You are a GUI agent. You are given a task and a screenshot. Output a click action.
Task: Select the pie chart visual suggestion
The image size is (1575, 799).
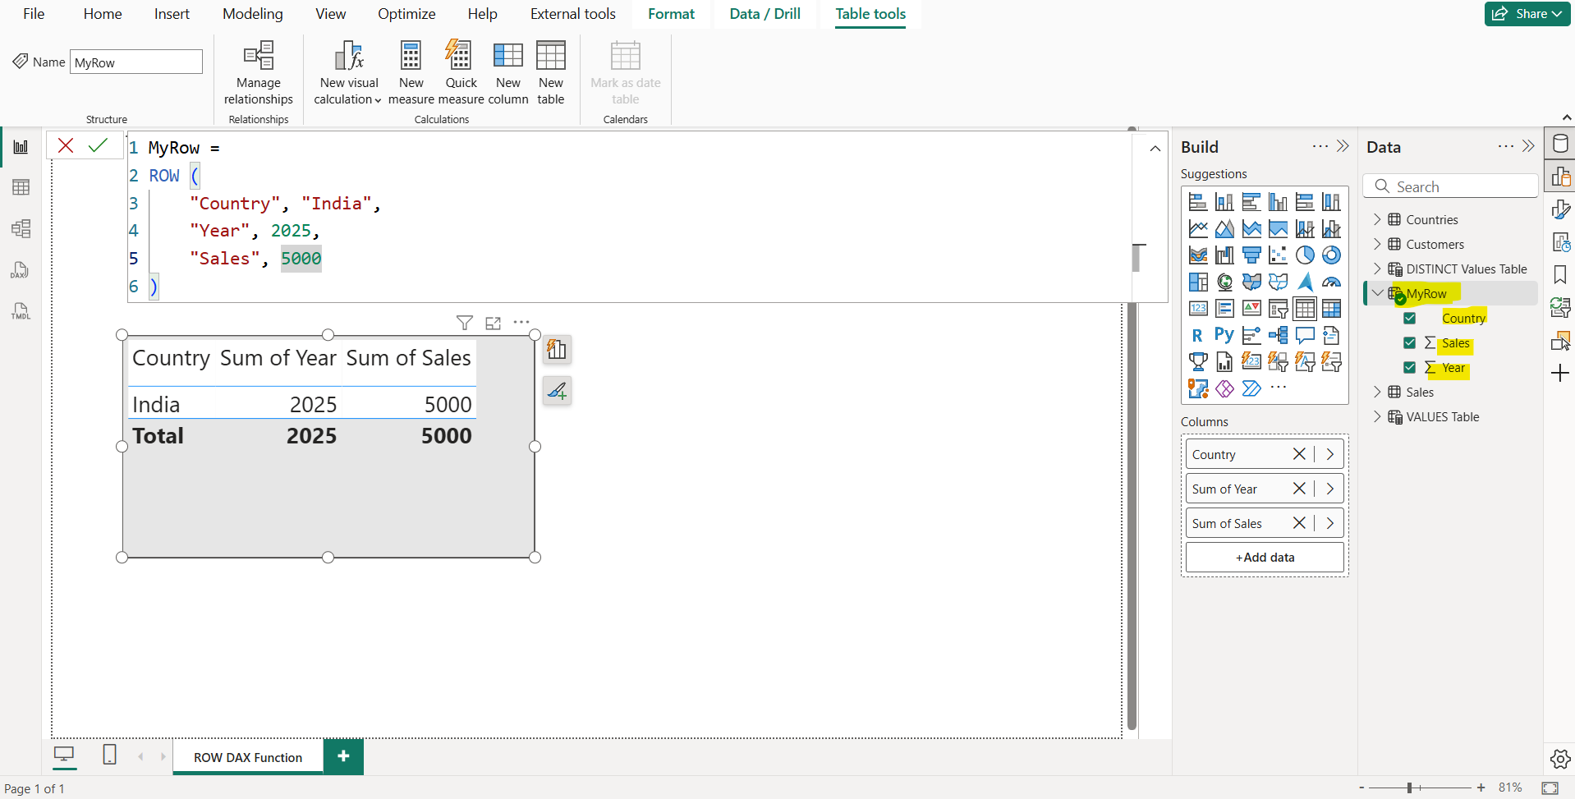click(1306, 255)
